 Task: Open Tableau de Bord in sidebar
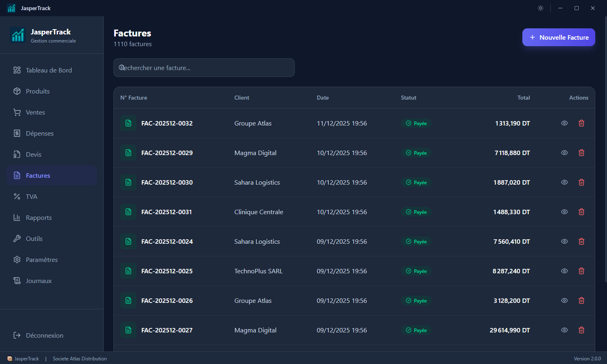click(x=51, y=70)
